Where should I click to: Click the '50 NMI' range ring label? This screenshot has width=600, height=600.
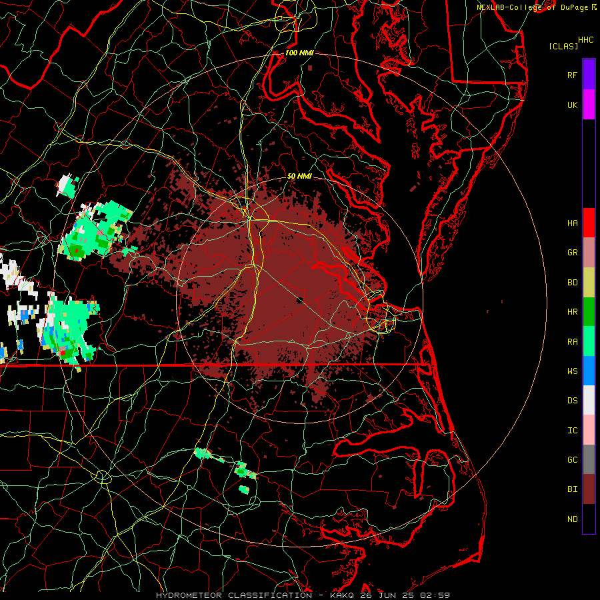click(299, 176)
